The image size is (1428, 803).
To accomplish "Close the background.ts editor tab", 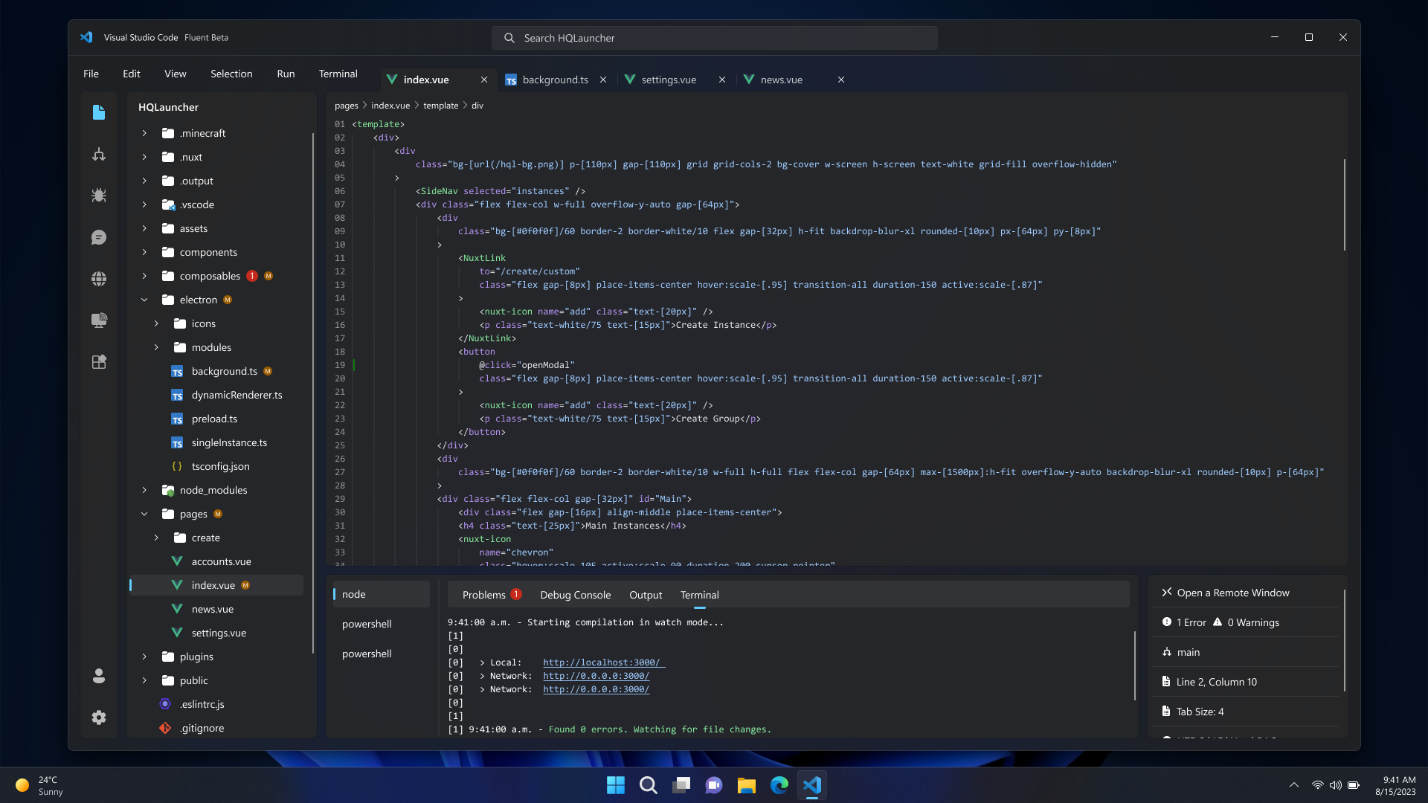I will 603,80.
